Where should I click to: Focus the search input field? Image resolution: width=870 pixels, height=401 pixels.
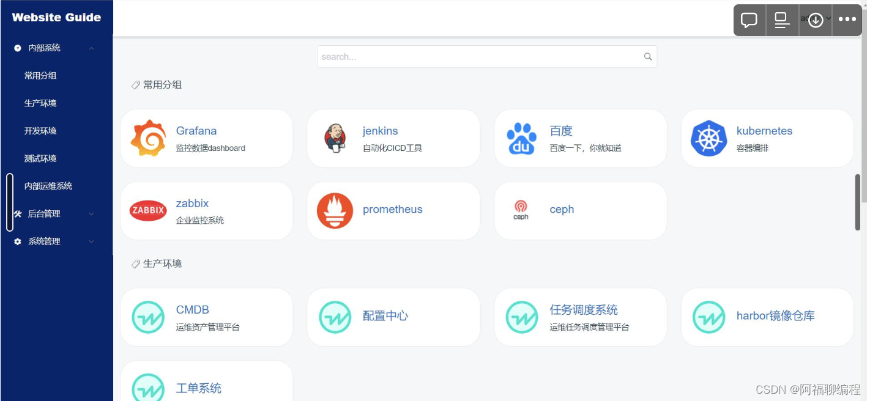(477, 57)
